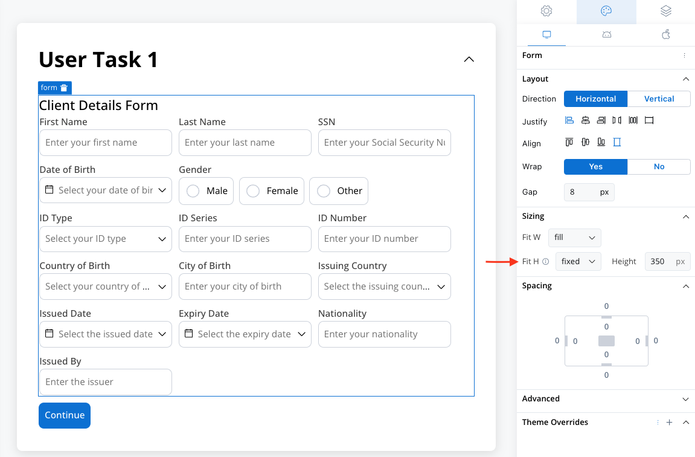Click the top margin spacing value

pyautogui.click(x=606, y=306)
